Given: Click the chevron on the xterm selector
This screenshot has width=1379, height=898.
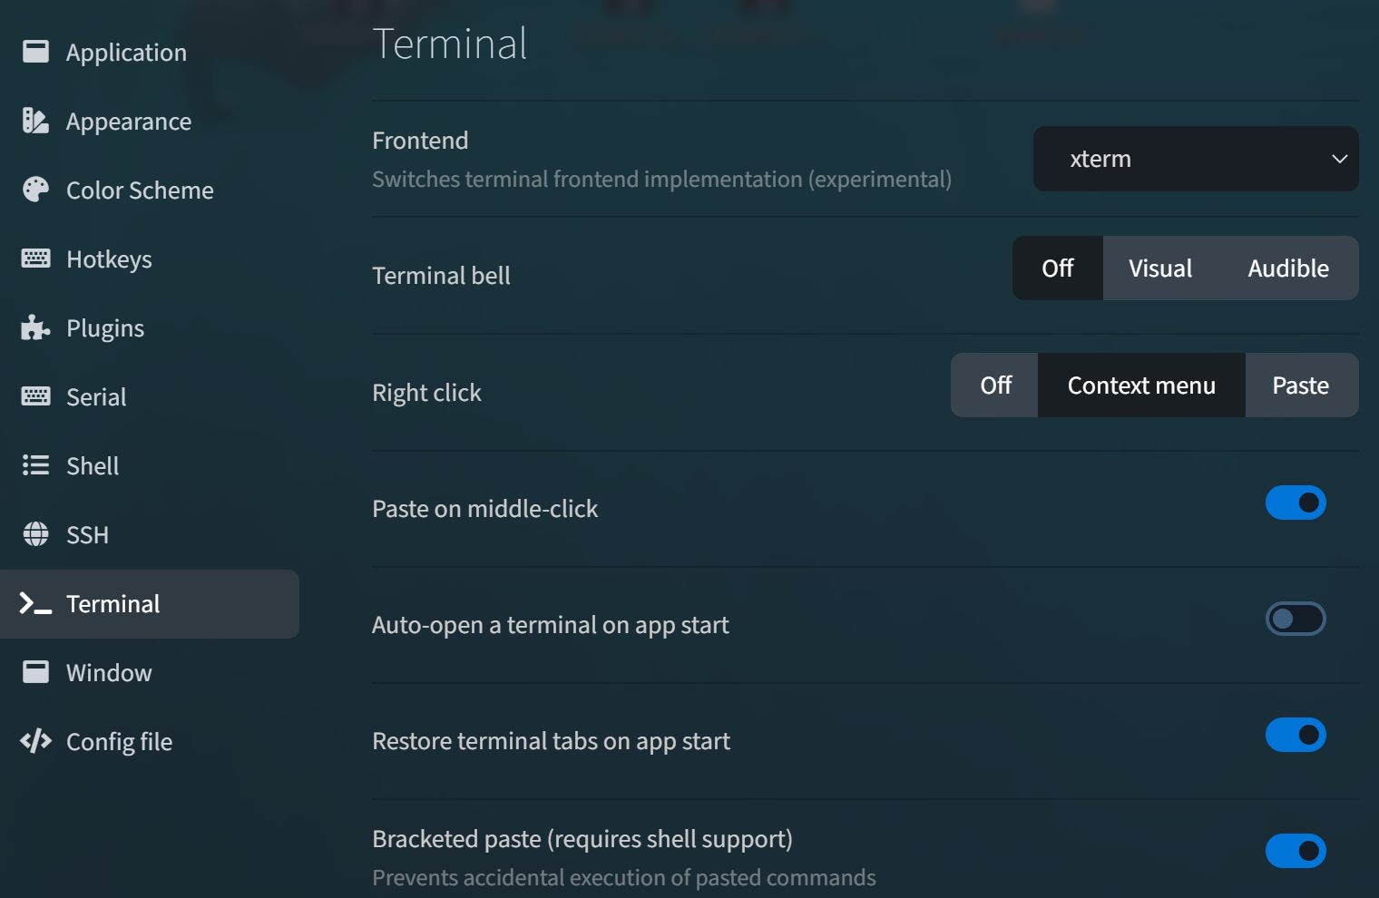Looking at the screenshot, I should 1340,159.
